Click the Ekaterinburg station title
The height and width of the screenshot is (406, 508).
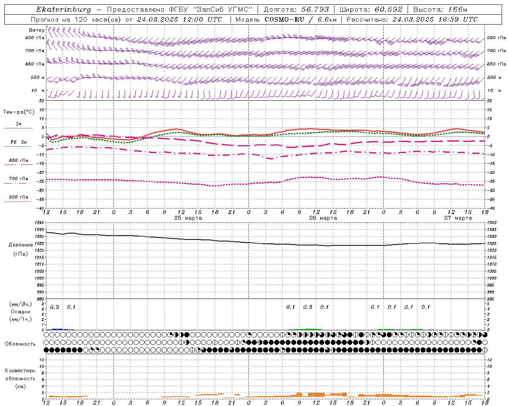(63, 10)
